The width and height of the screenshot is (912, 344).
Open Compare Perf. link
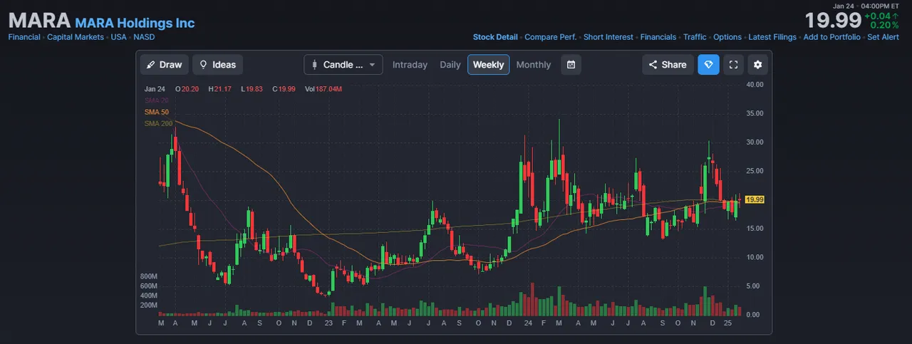[x=551, y=37]
